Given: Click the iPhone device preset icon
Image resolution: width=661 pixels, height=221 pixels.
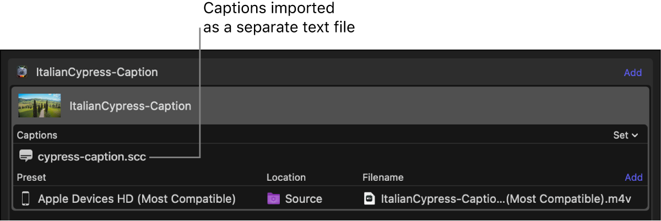Looking at the screenshot, I should pos(25,198).
